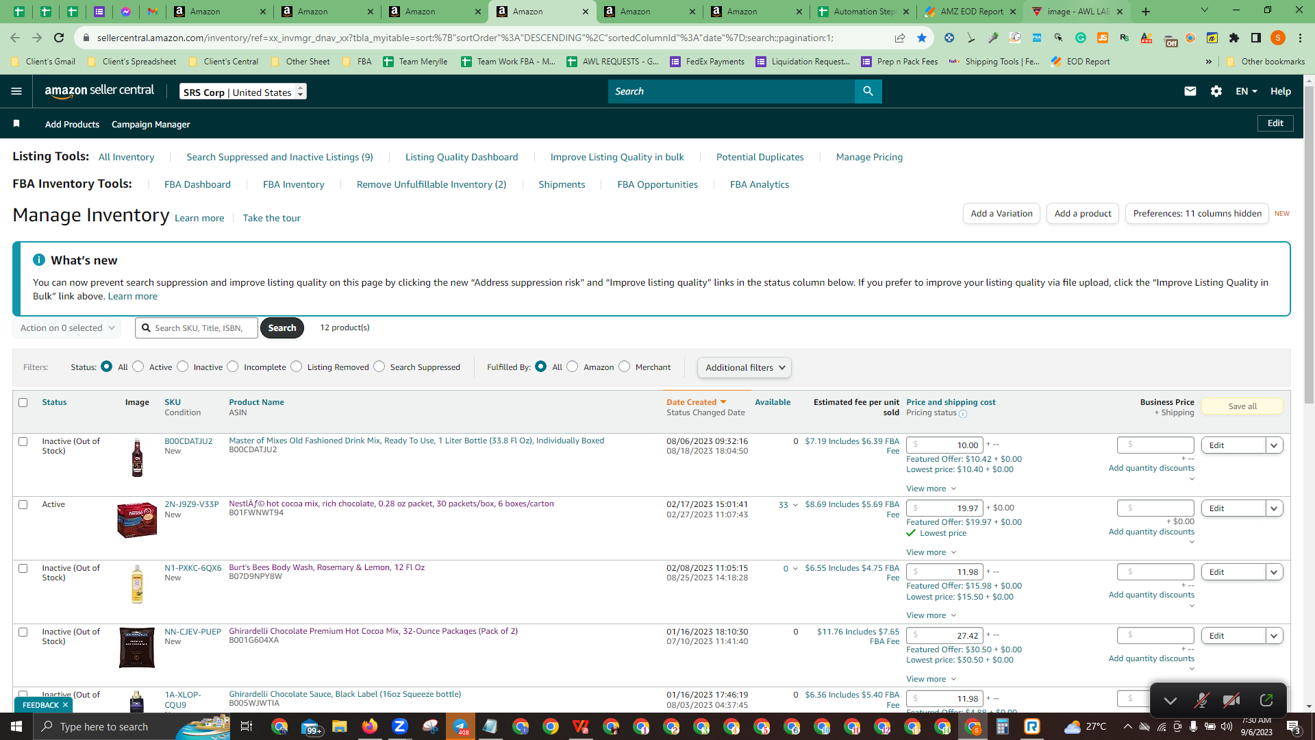Toggle the camera off icon in floating bar

[x=1231, y=700]
